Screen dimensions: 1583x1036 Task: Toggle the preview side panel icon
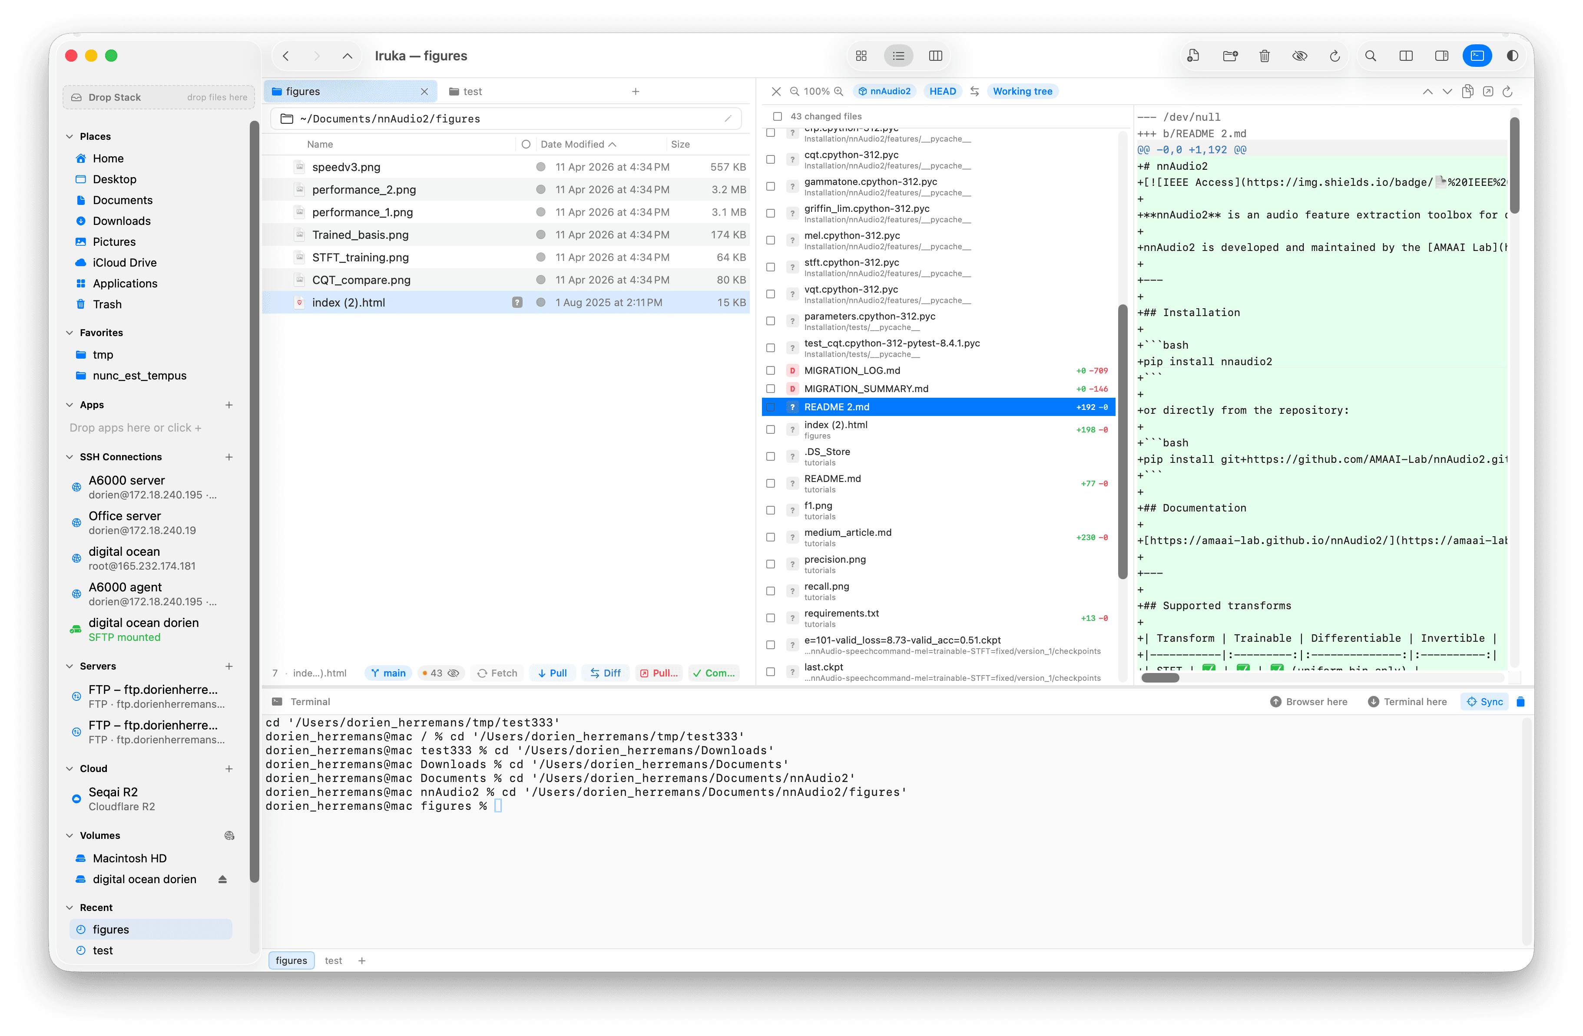1441,56
